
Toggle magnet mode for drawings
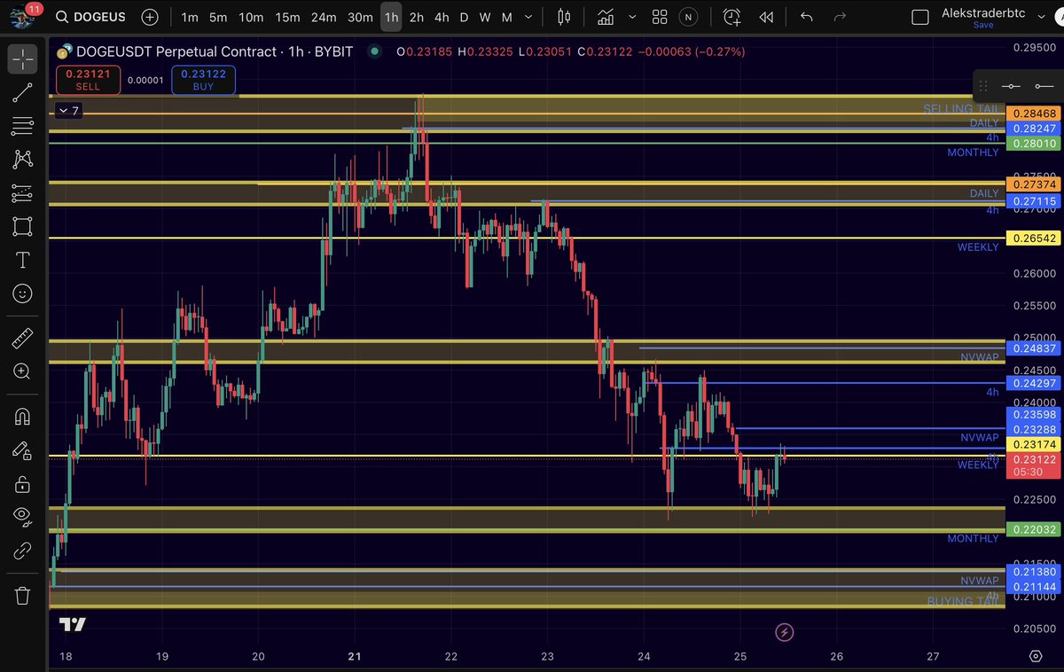[22, 417]
